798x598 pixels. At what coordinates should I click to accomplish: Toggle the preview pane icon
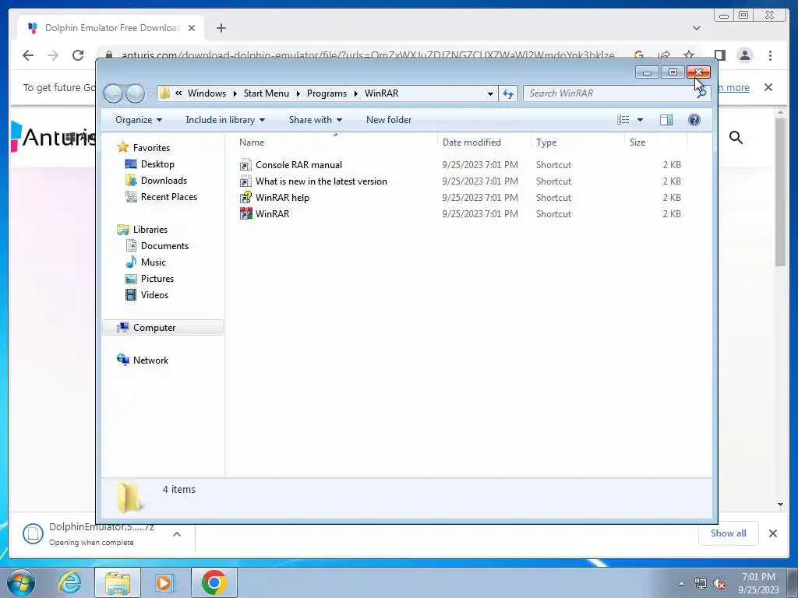click(666, 120)
